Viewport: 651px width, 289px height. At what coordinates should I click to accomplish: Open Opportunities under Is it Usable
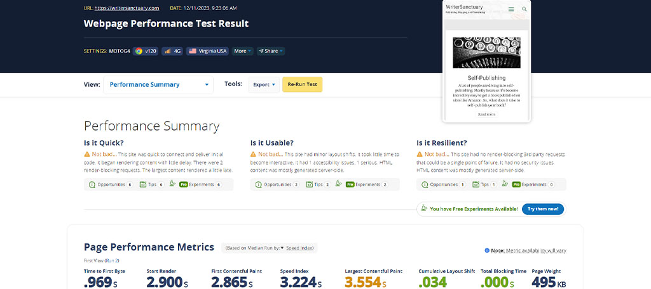277,184
